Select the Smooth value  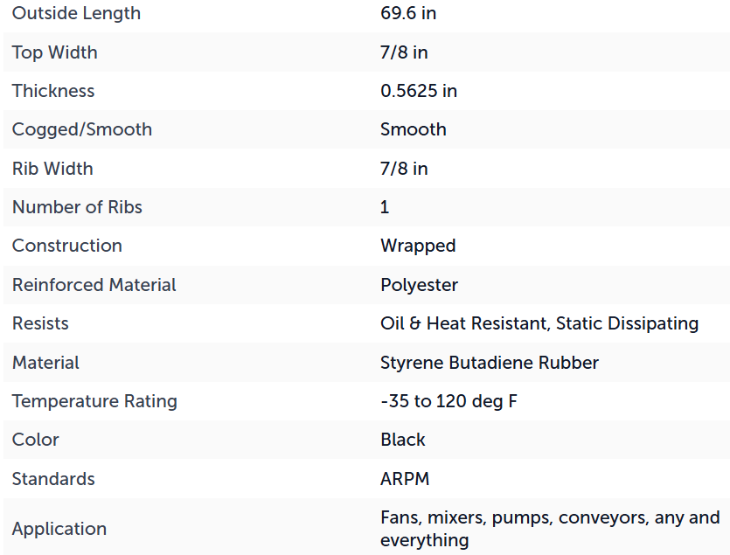point(414,129)
